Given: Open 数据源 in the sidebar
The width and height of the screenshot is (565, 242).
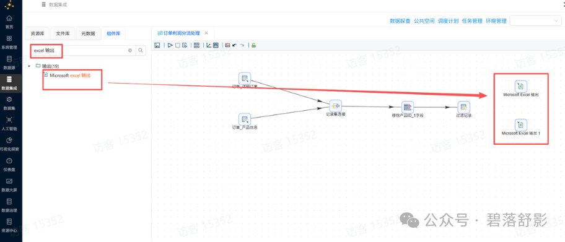Looking at the screenshot, I should coord(9,63).
